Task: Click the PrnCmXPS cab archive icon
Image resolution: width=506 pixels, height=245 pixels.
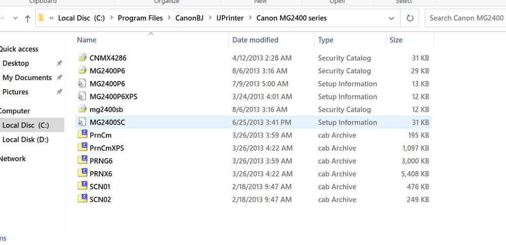Action: click(x=83, y=147)
